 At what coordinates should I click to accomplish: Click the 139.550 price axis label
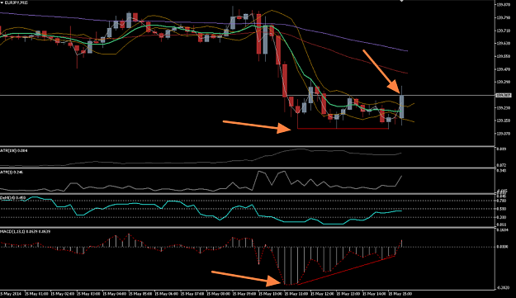pos(504,56)
